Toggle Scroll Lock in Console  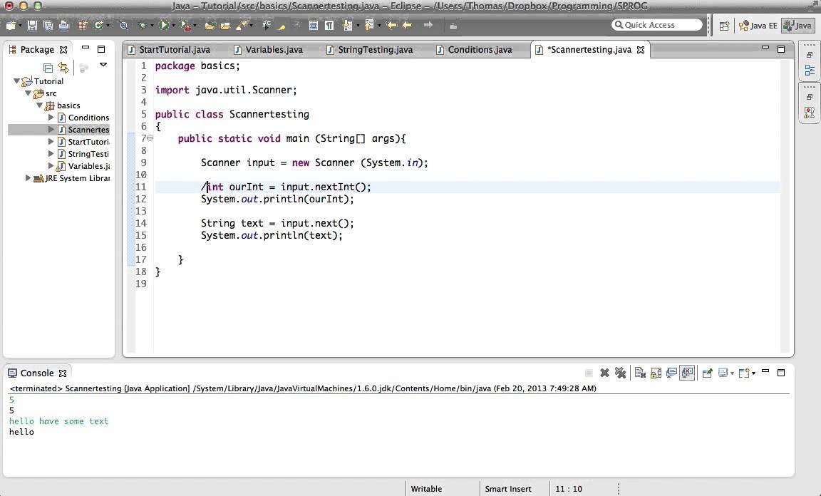(656, 373)
